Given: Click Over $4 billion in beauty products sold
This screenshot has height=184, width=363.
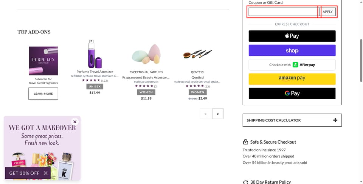Looking at the screenshot, I should click(275, 163).
